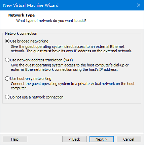Viewport: 144px width, 145px height.
Task: Click the 'Network Type' heading
Action: (x=22, y=15)
